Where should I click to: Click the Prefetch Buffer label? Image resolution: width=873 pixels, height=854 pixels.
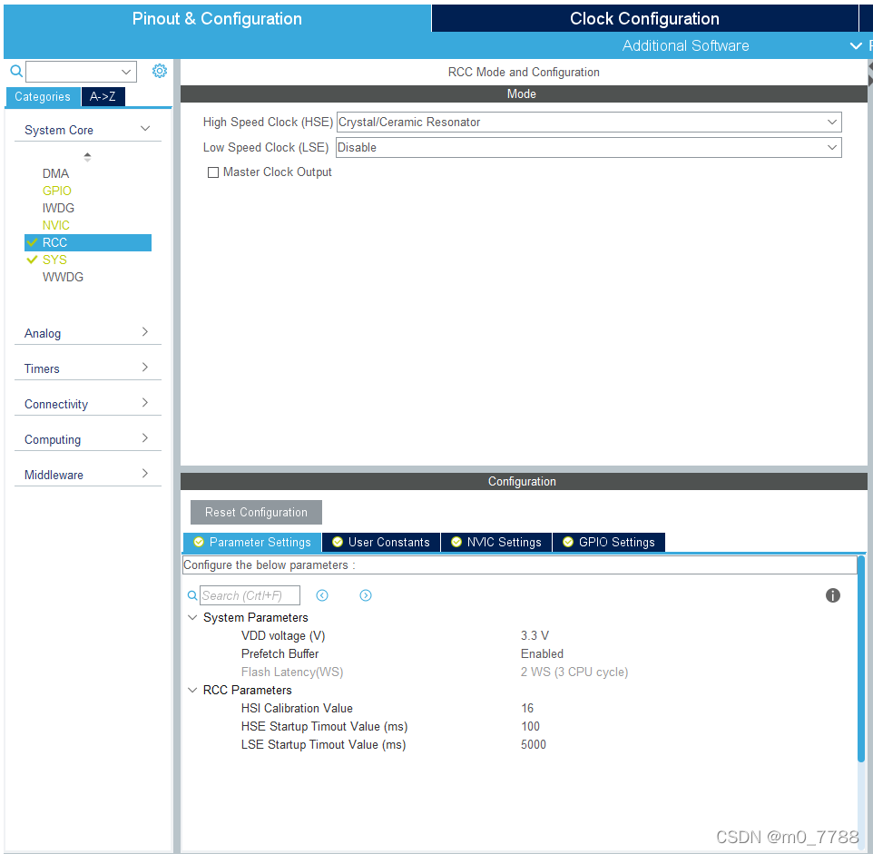click(x=280, y=653)
